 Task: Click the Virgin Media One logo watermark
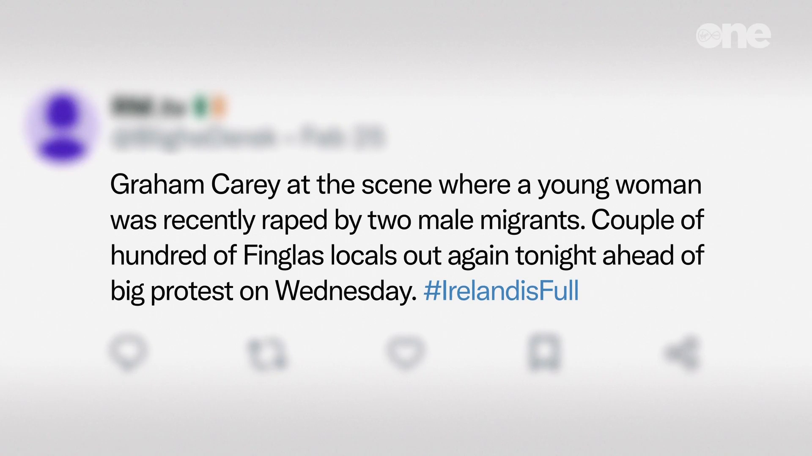pos(733,36)
